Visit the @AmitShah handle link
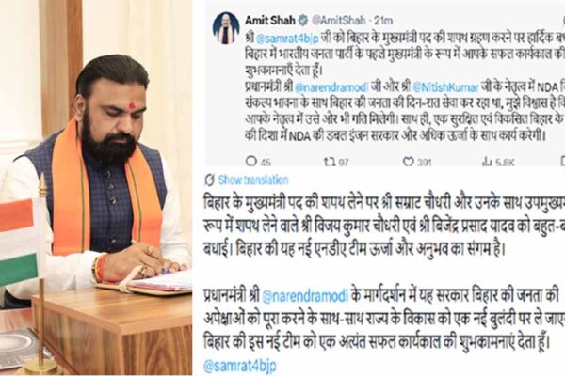Viewport: 565px width, 376px height. point(338,20)
